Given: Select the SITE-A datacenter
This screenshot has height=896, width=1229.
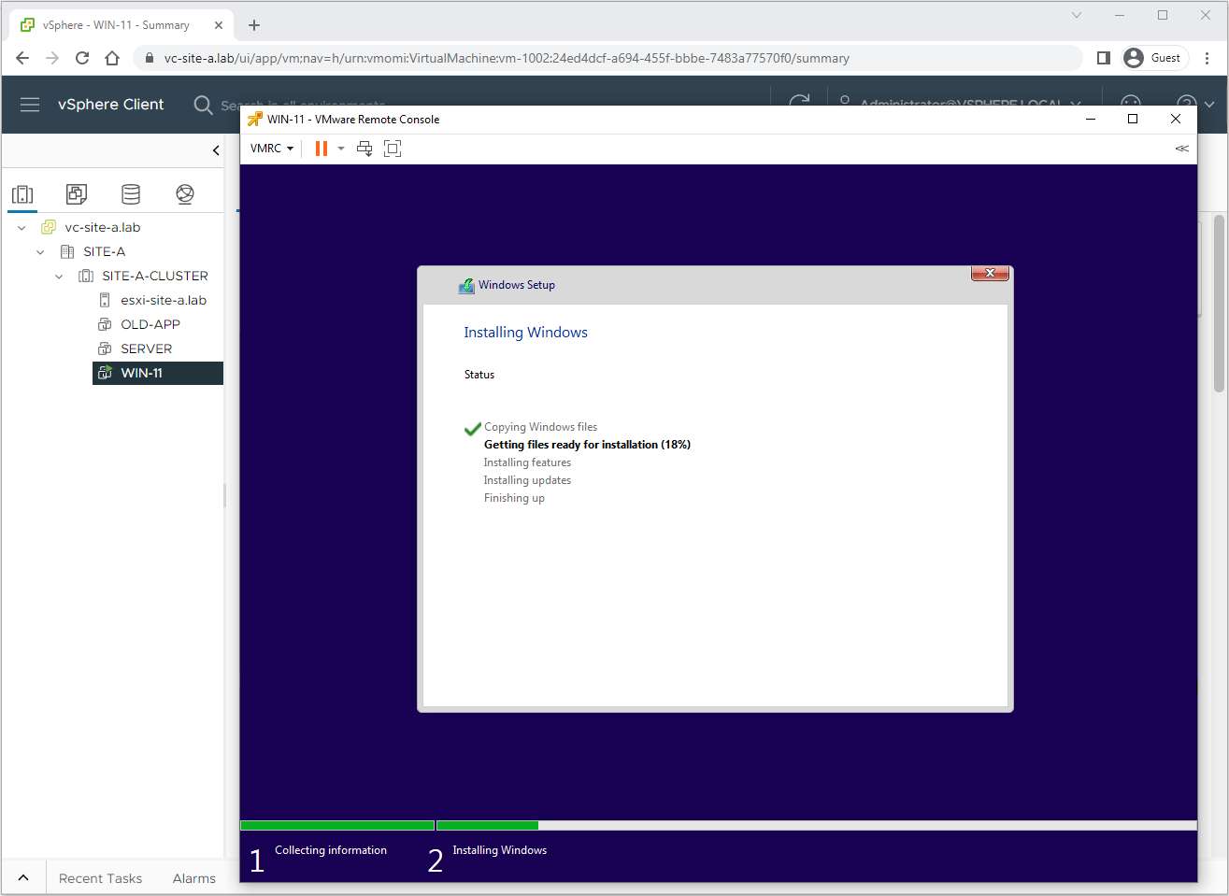Looking at the screenshot, I should click(104, 251).
